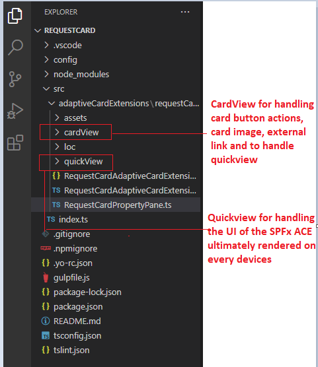Image resolution: width=318 pixels, height=367 pixels.
Task: Open the tsconfig.json file
Action: point(77,335)
